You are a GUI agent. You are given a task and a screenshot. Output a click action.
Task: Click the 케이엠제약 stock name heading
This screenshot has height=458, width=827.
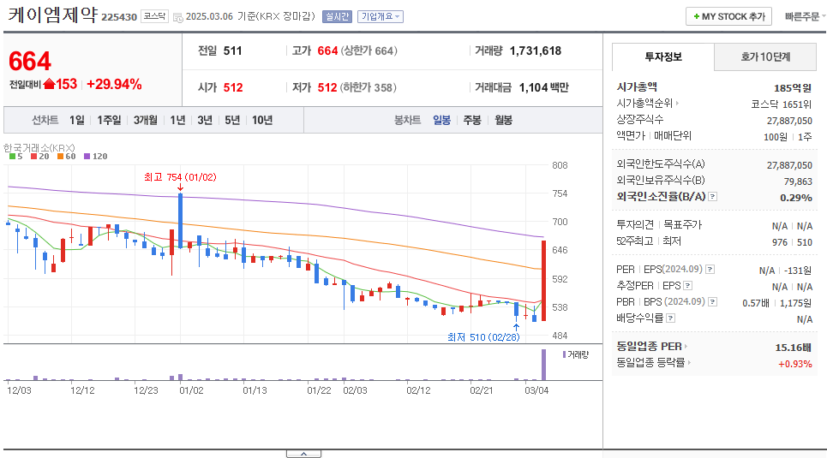click(53, 15)
